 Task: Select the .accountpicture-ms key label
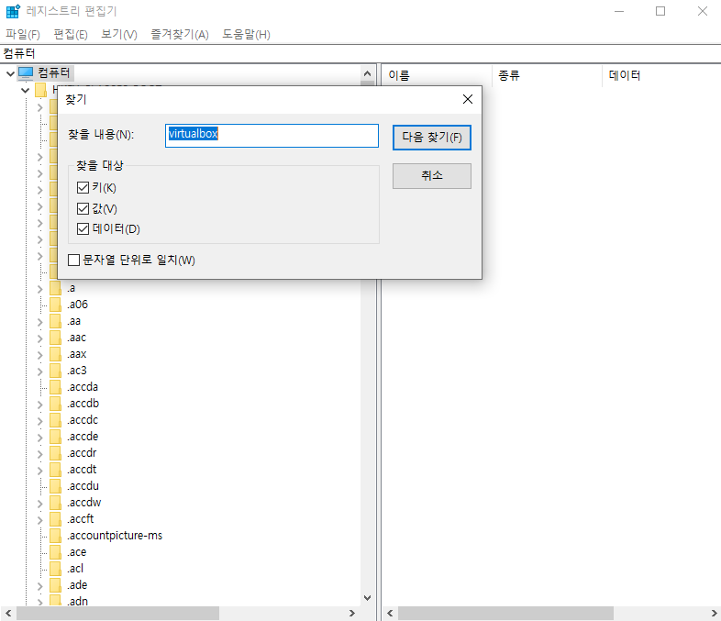115,536
